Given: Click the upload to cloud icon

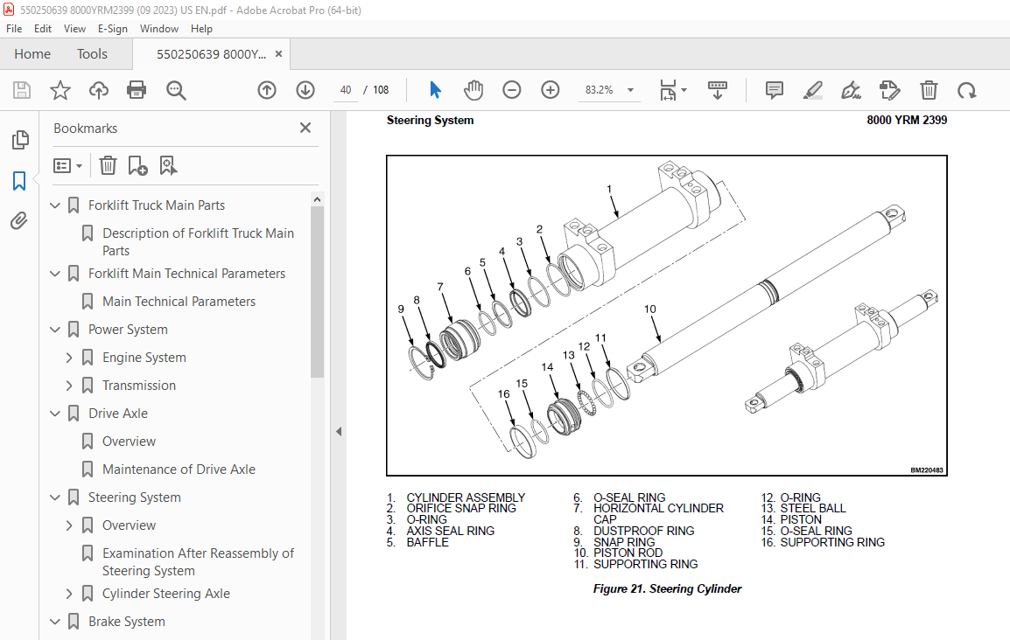Looking at the screenshot, I should tap(99, 90).
